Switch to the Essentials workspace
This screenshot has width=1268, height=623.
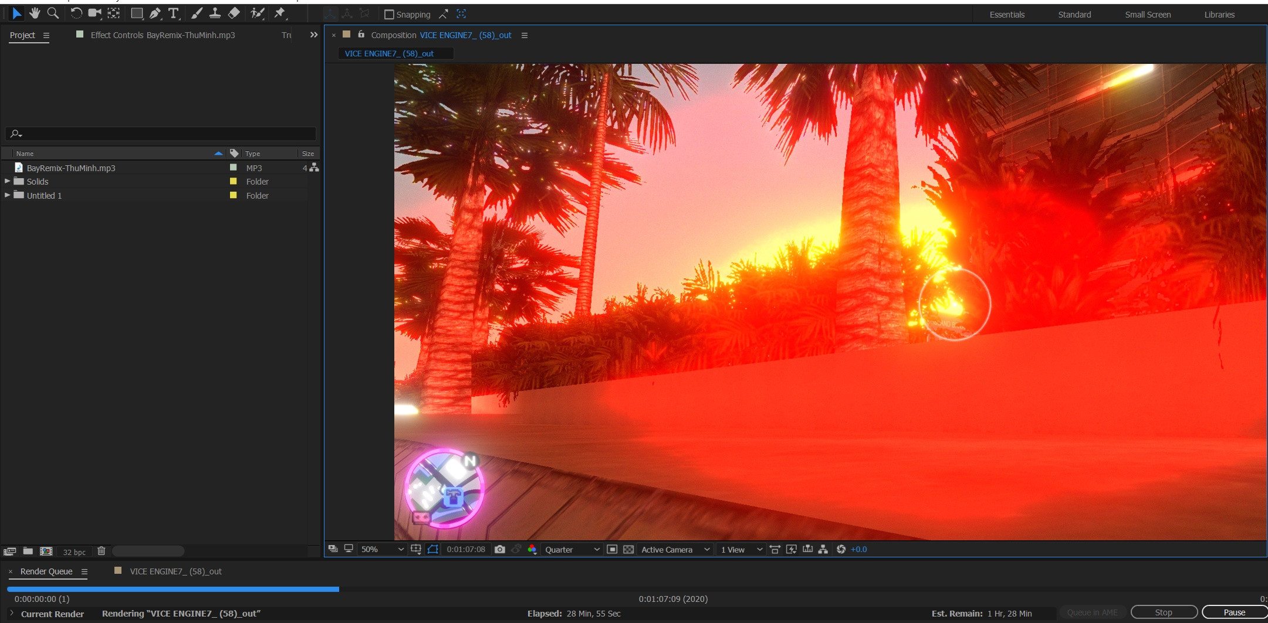(x=1007, y=15)
